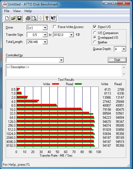The height and width of the screenshot is (169, 133).
Task: Uncheck the Direct I/O checkbox
Action: tap(95, 27)
